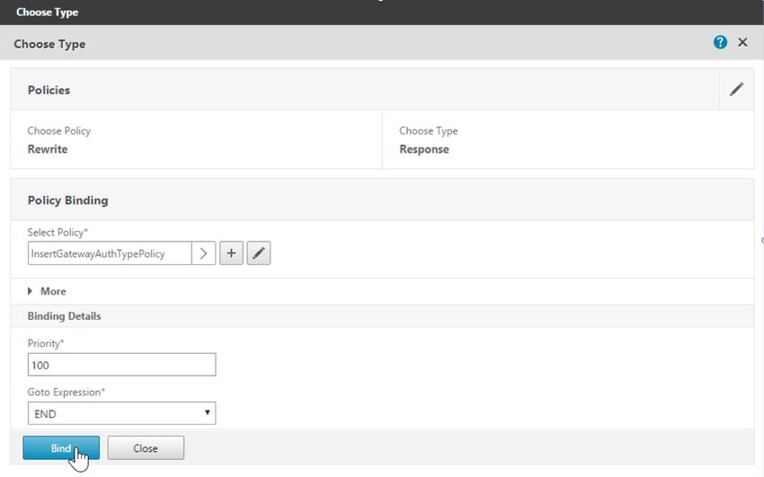Edit InsertGatewayAuthTypePolicy with pencil button
Image resolution: width=764 pixels, height=477 pixels.
259,253
